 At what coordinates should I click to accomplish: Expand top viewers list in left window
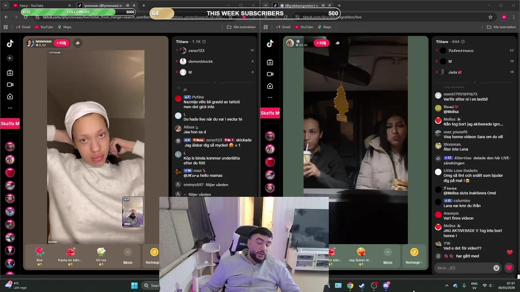(214, 83)
